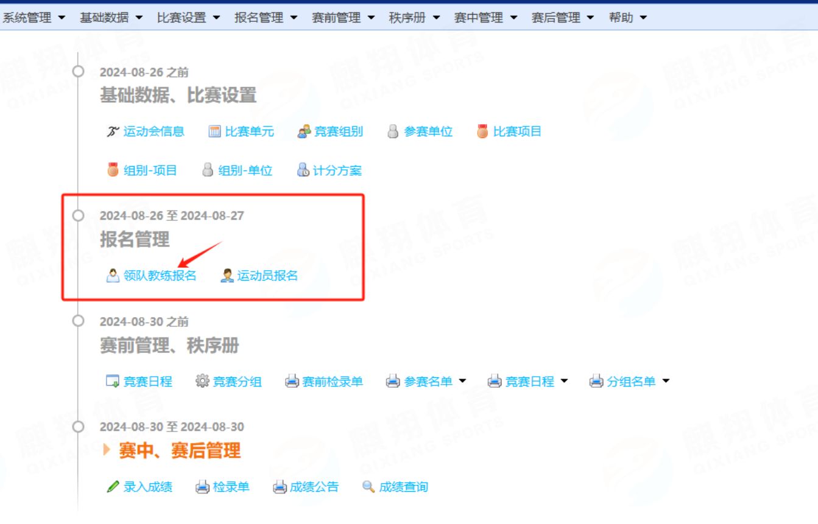
Task: Click the 运动员报名 athlete icon
Action: pyautogui.click(x=227, y=276)
